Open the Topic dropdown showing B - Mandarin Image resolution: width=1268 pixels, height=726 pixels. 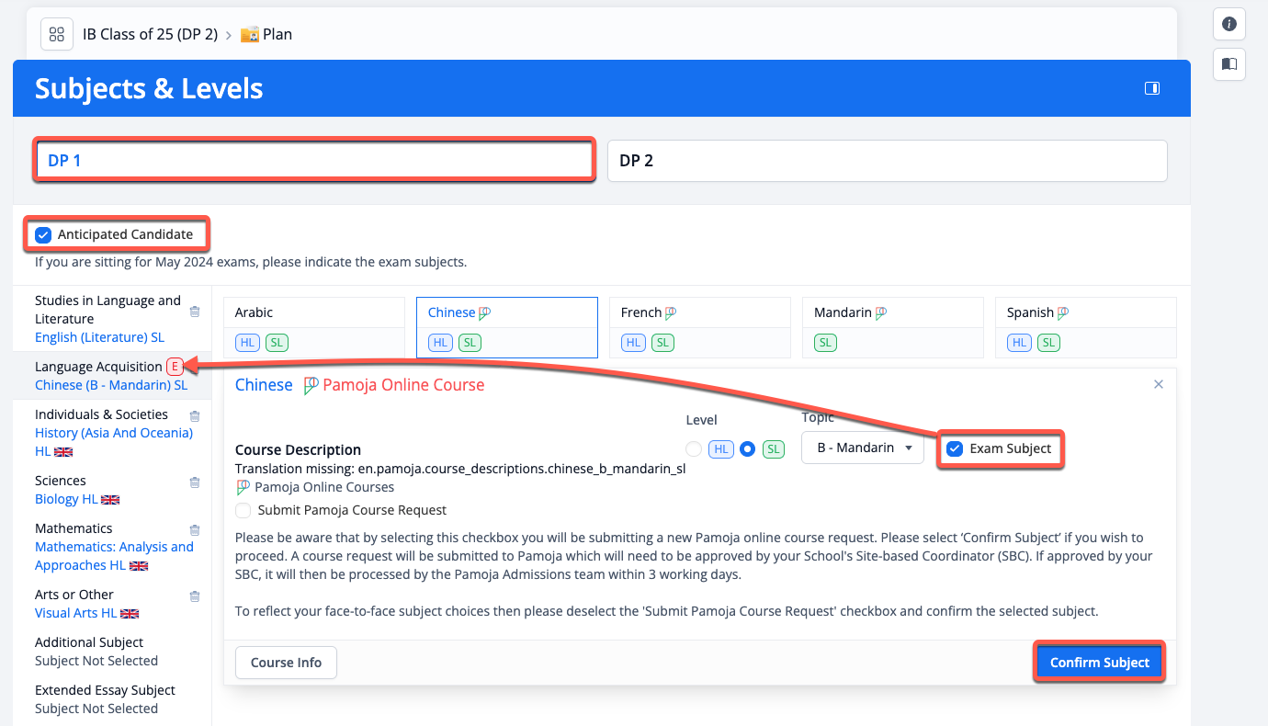click(863, 448)
